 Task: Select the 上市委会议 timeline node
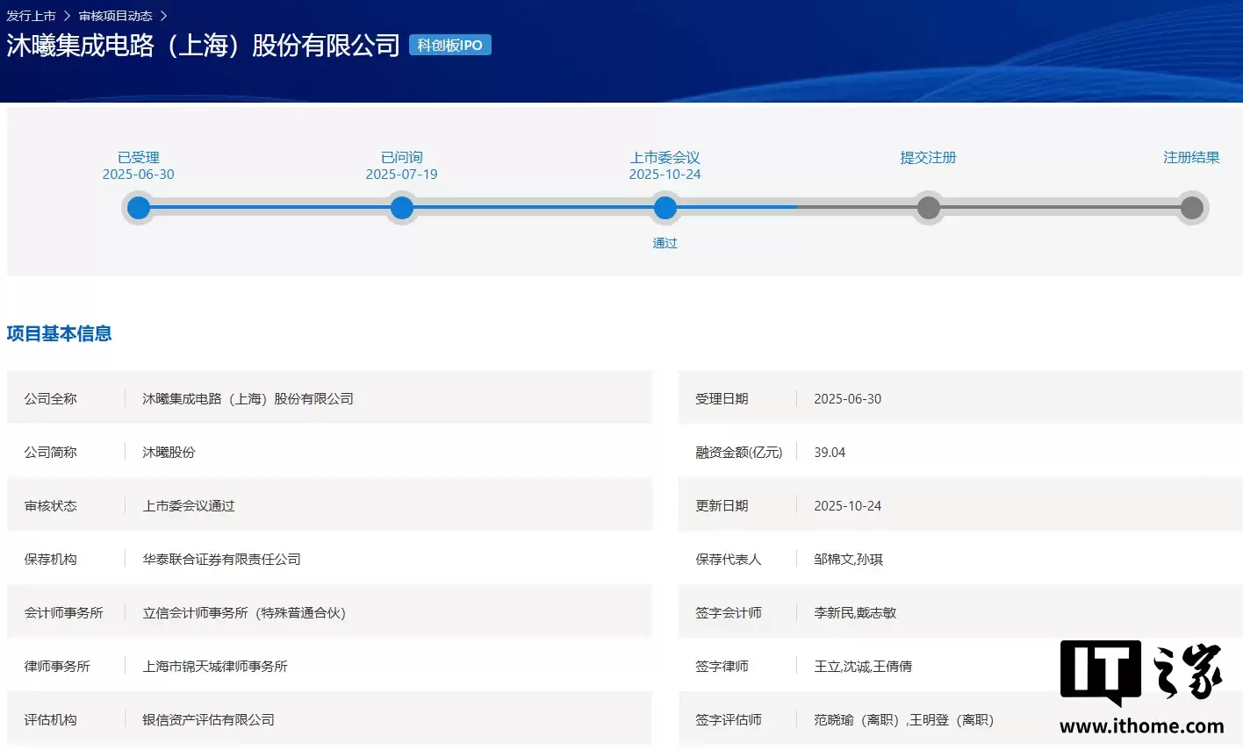pyautogui.click(x=665, y=208)
